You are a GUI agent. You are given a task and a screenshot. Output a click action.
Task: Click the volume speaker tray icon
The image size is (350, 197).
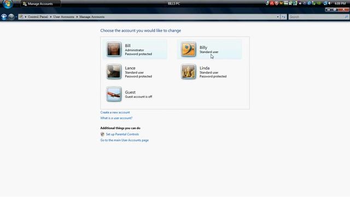(330, 3)
